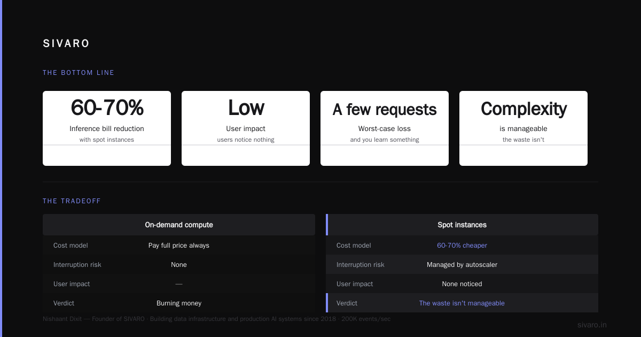Click 'User impact' row in Spot instances table
641x337 pixels.
462,284
